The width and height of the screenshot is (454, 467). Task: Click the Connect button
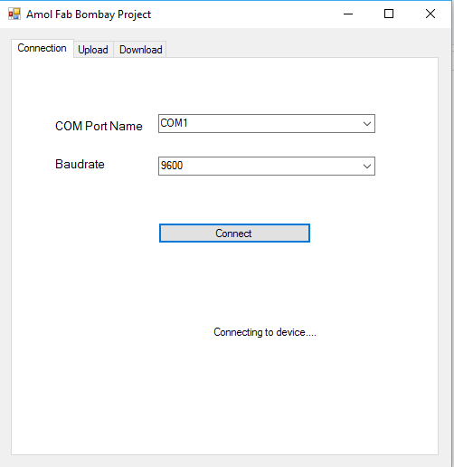point(234,233)
